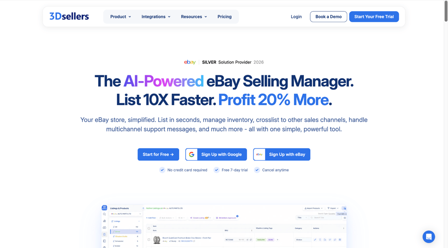Go to the Pricing page
The image size is (448, 248).
click(224, 17)
